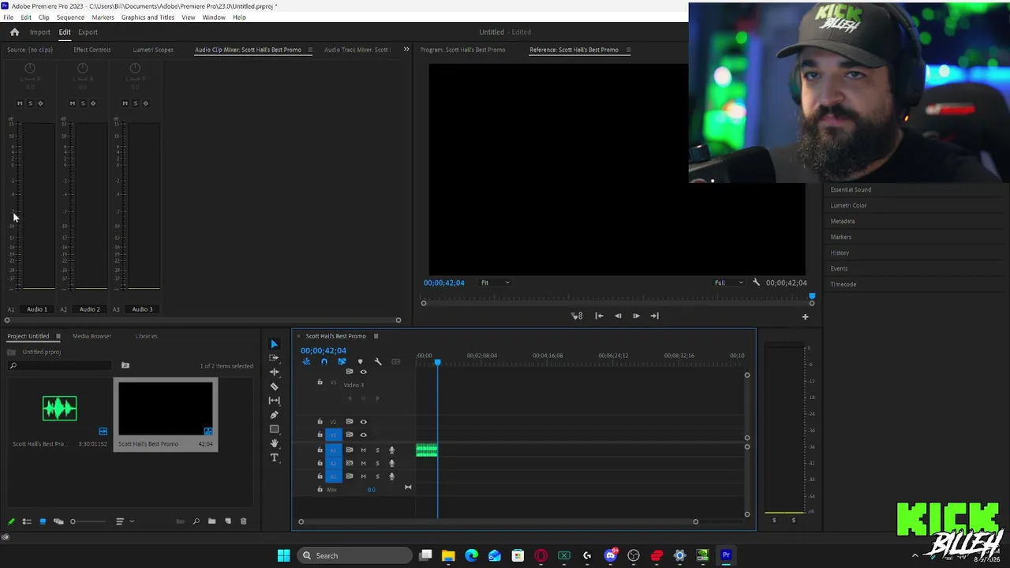The width and height of the screenshot is (1010, 568).
Task: Open Timeline Display Settings wrench
Action: (378, 362)
